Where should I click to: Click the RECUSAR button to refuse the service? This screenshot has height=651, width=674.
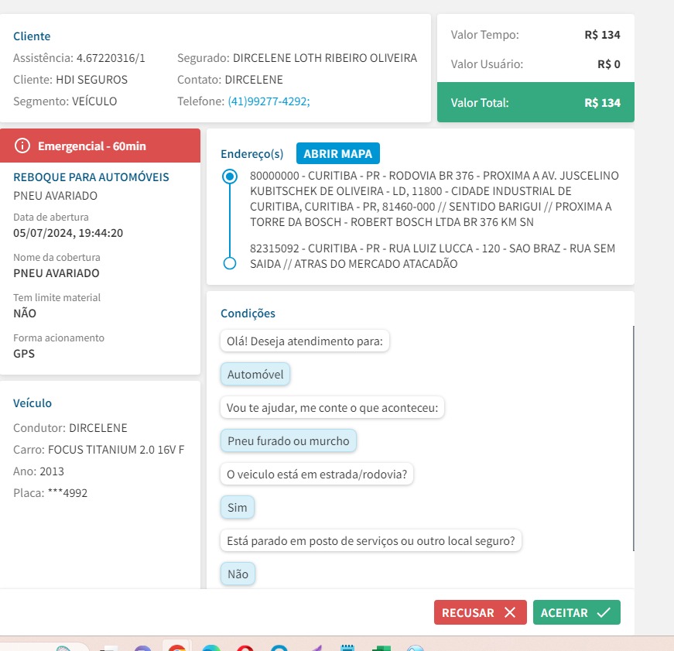480,612
